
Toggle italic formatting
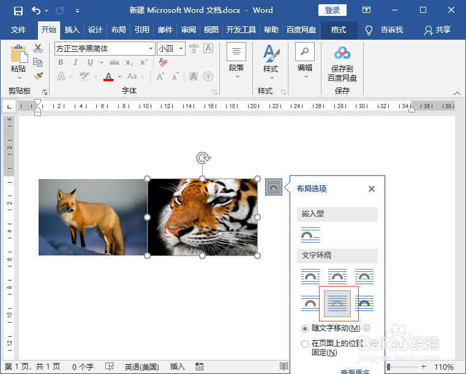click(x=75, y=62)
